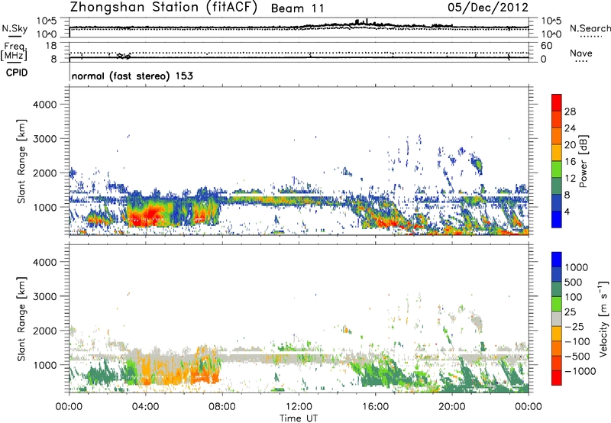Screen dimensions: 611x423
Task: Click the light green segment of Velocity colorbar
Action: (557, 304)
